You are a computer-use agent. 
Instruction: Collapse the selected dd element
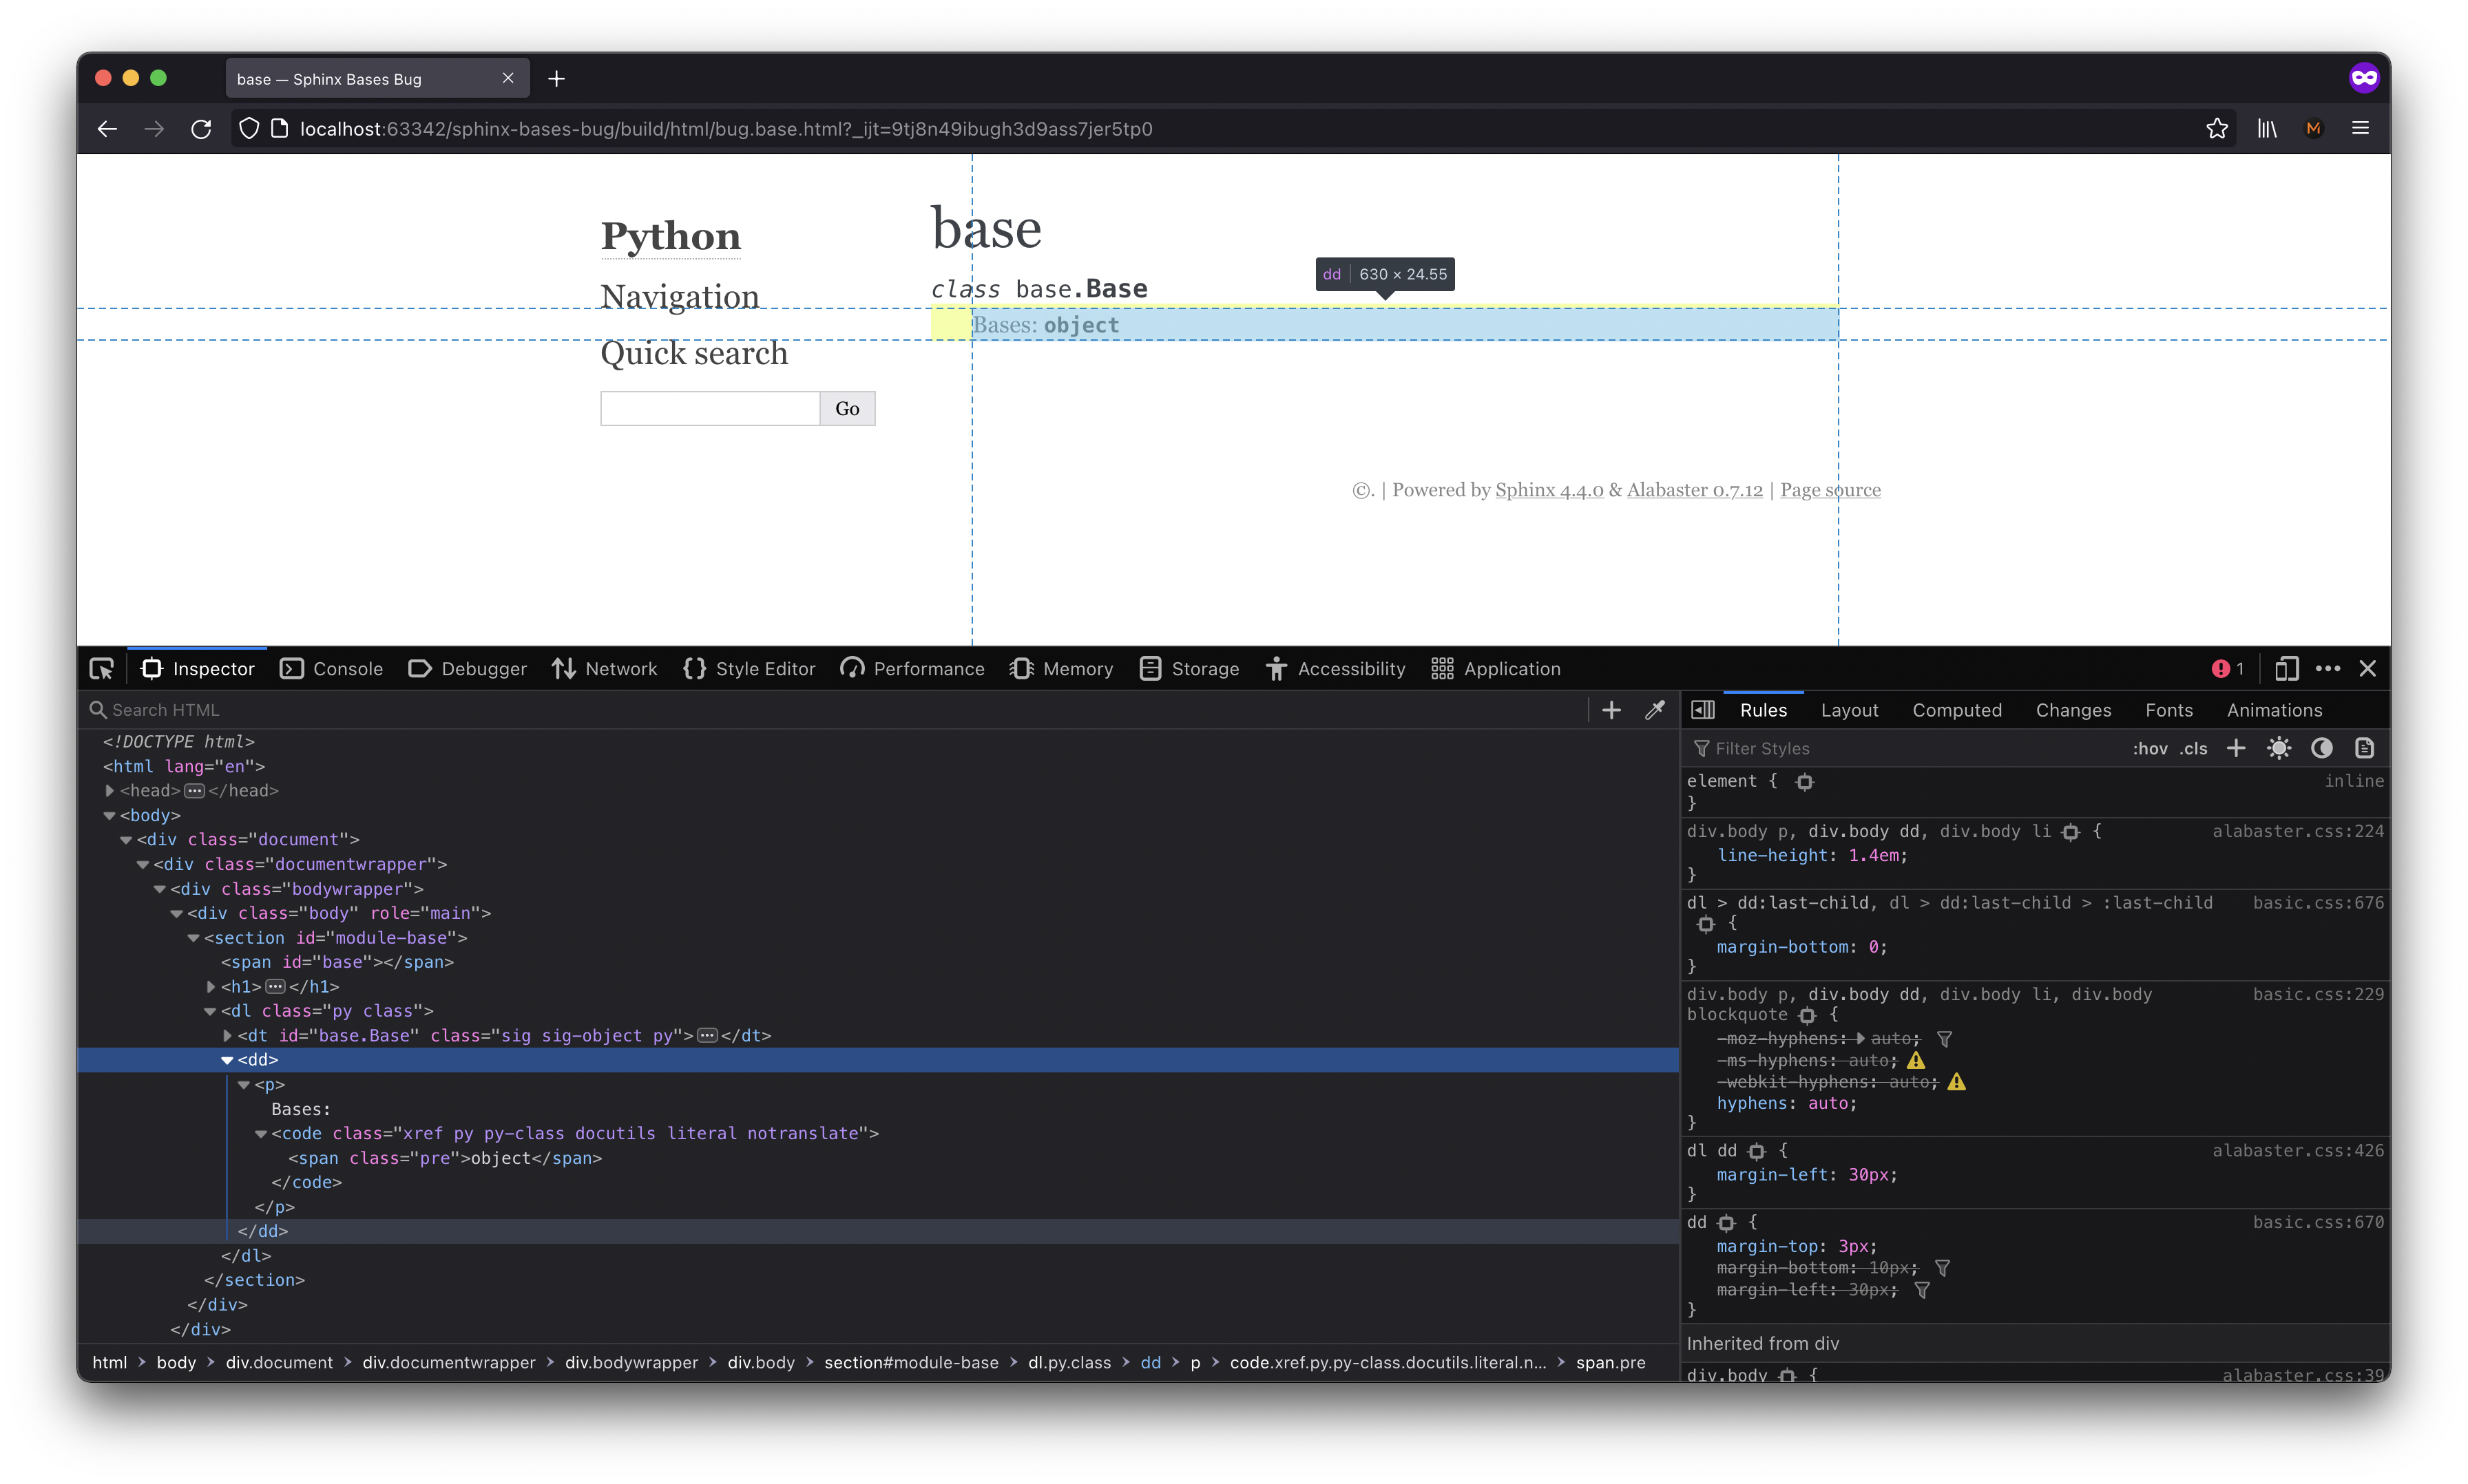tap(227, 1060)
